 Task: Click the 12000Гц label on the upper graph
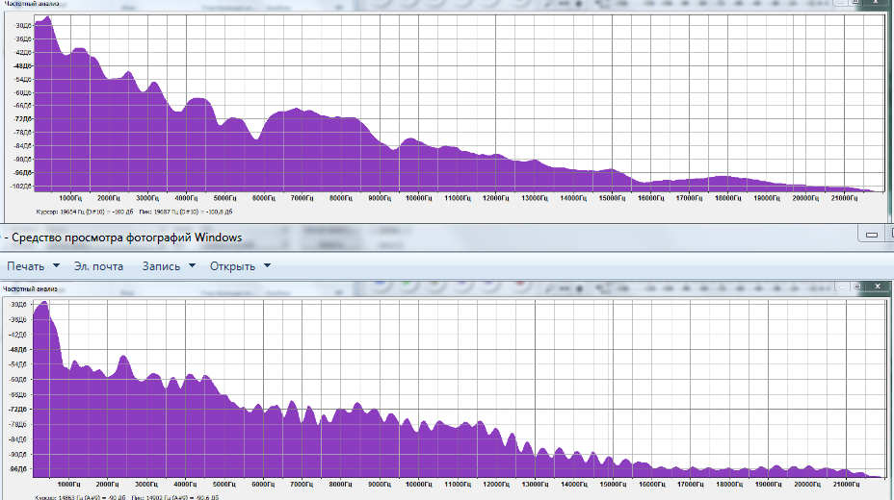point(495,198)
